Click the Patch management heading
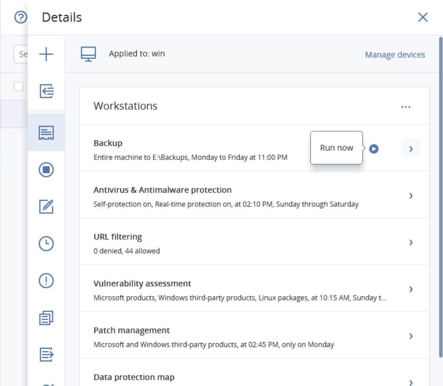This screenshot has height=386, width=443. [132, 330]
